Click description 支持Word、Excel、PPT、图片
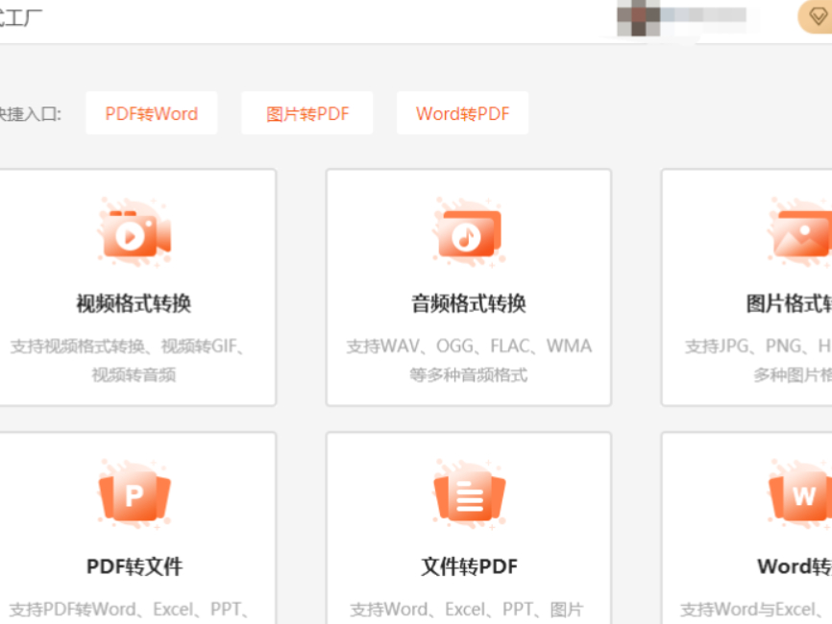Viewport: 832px width, 624px height. pyautogui.click(x=466, y=610)
